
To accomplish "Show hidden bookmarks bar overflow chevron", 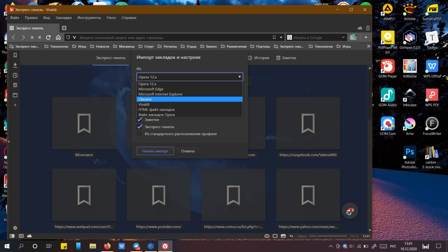I will (x=369, y=46).
